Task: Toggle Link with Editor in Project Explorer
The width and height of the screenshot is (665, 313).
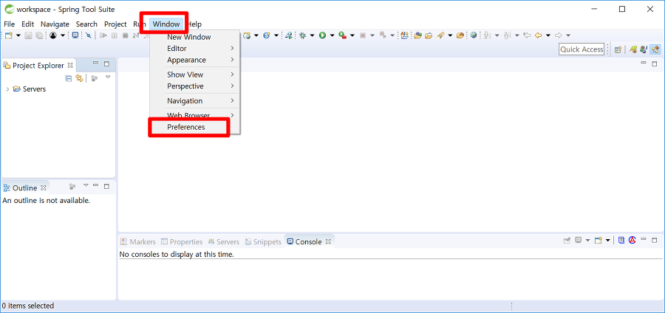Action: pos(79,78)
